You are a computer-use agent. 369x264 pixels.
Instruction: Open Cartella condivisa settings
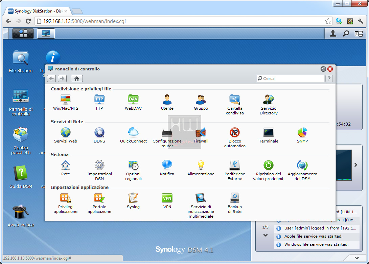tap(235, 105)
